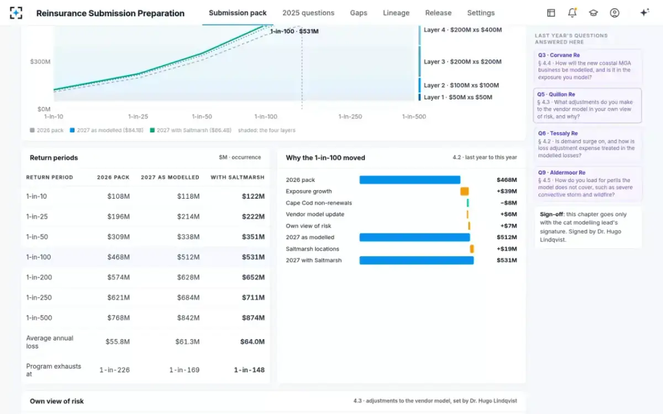Click the $531M With Saltmarsh table cell
663x414 pixels.
[x=253, y=257]
